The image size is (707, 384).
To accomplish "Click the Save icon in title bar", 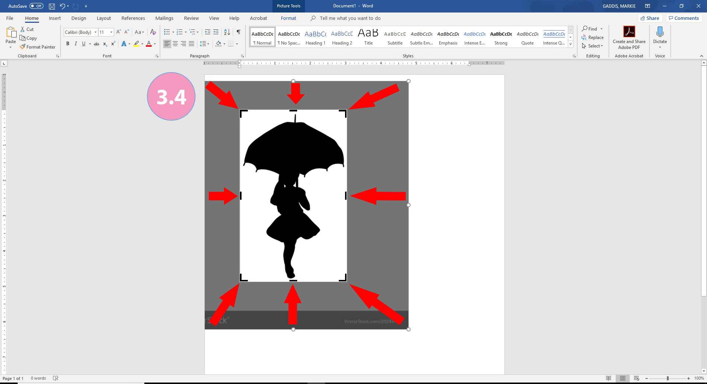I will coord(52,6).
